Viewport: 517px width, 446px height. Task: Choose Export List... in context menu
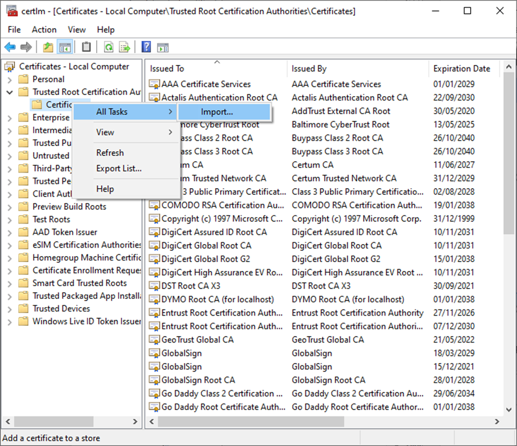pyautogui.click(x=125, y=168)
